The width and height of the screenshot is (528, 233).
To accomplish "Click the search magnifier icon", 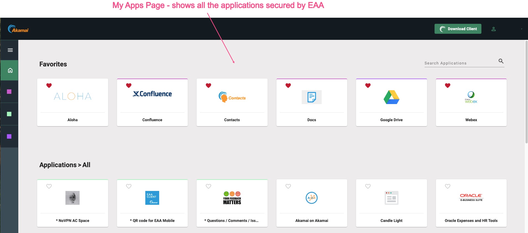I will pos(501,61).
